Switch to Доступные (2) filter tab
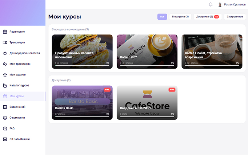This screenshot has width=248, height=155. point(208,17)
